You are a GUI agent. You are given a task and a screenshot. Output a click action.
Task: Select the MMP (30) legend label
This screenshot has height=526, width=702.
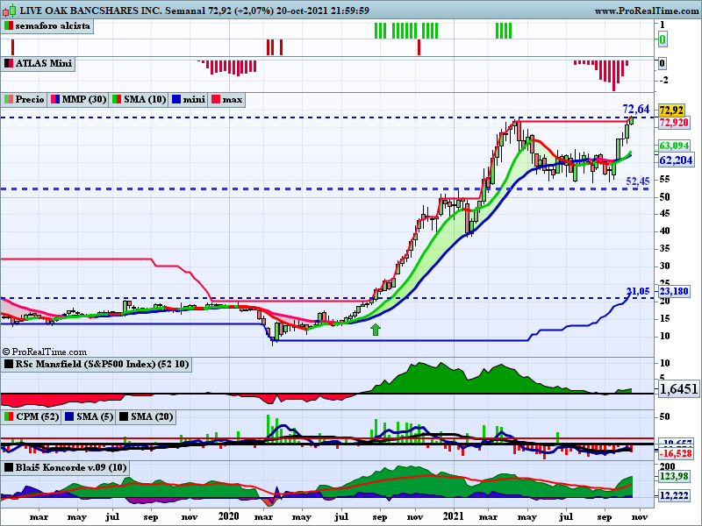(83, 99)
